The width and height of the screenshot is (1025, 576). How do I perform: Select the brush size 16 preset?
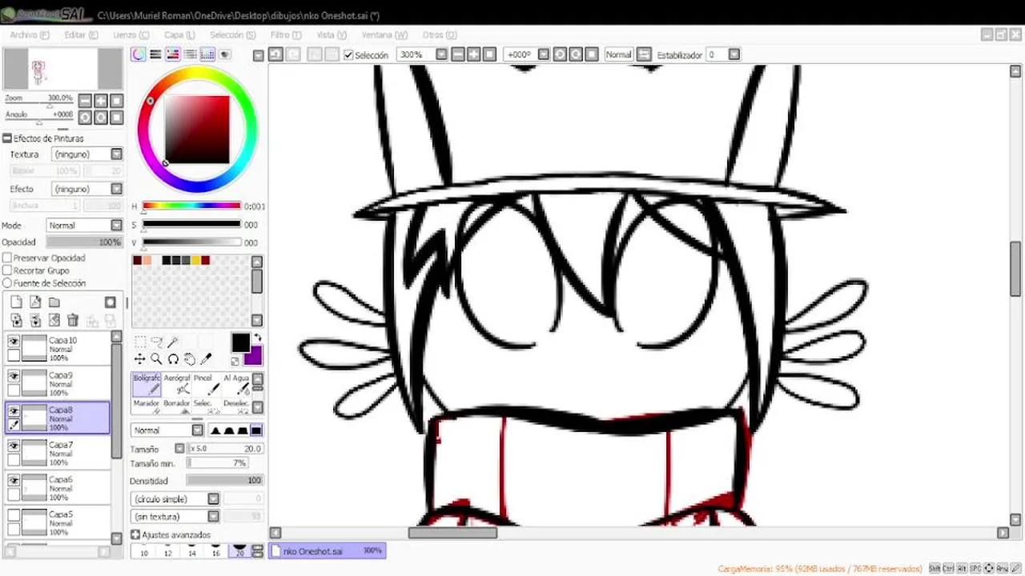pyautogui.click(x=215, y=551)
